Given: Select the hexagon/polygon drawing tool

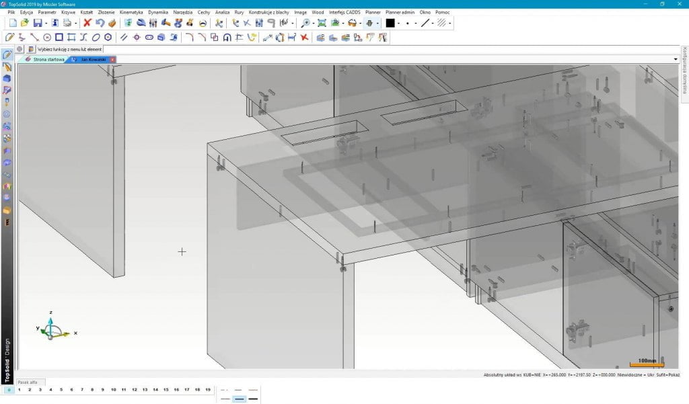Looking at the screenshot, I should pos(108,38).
